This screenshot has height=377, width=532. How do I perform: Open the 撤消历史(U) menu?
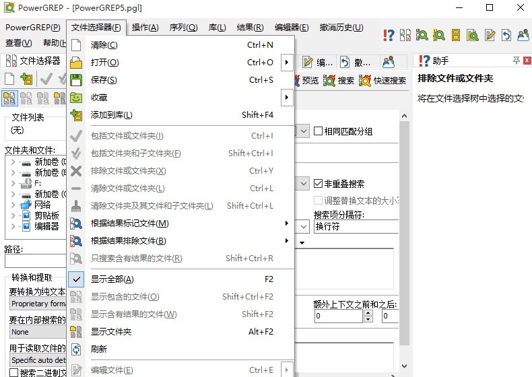[x=341, y=28]
